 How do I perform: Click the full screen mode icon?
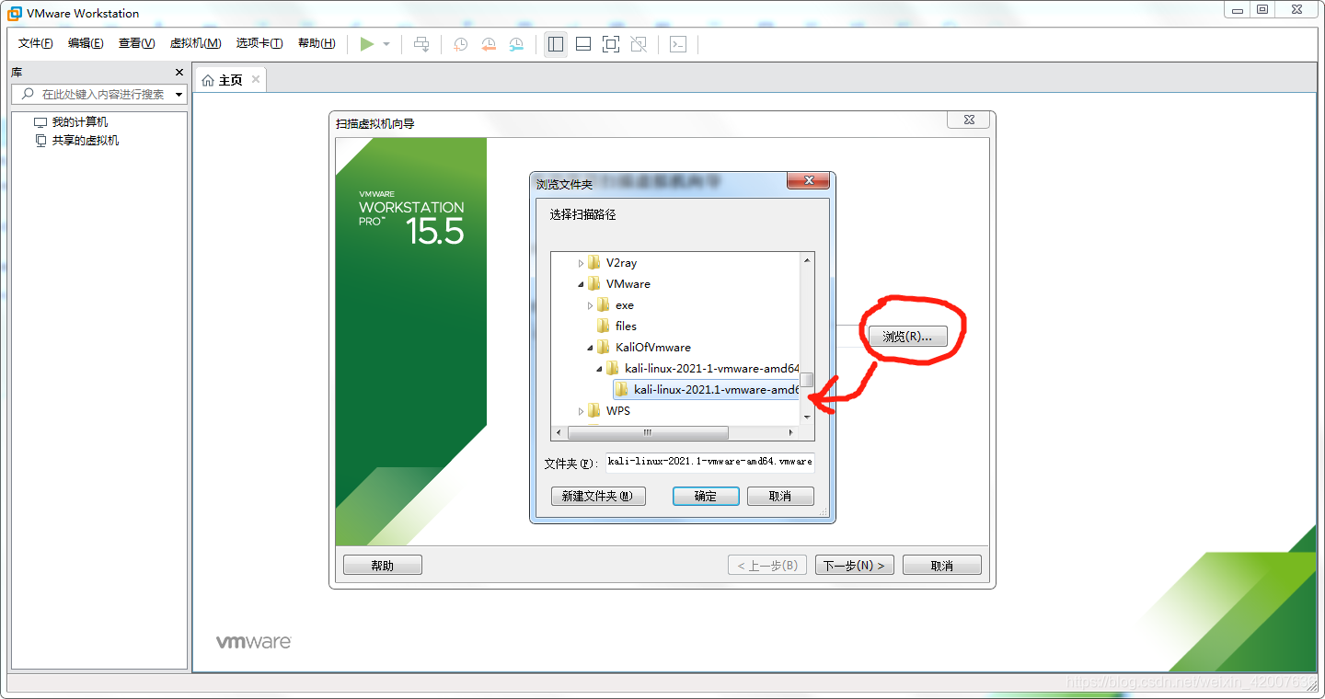610,44
